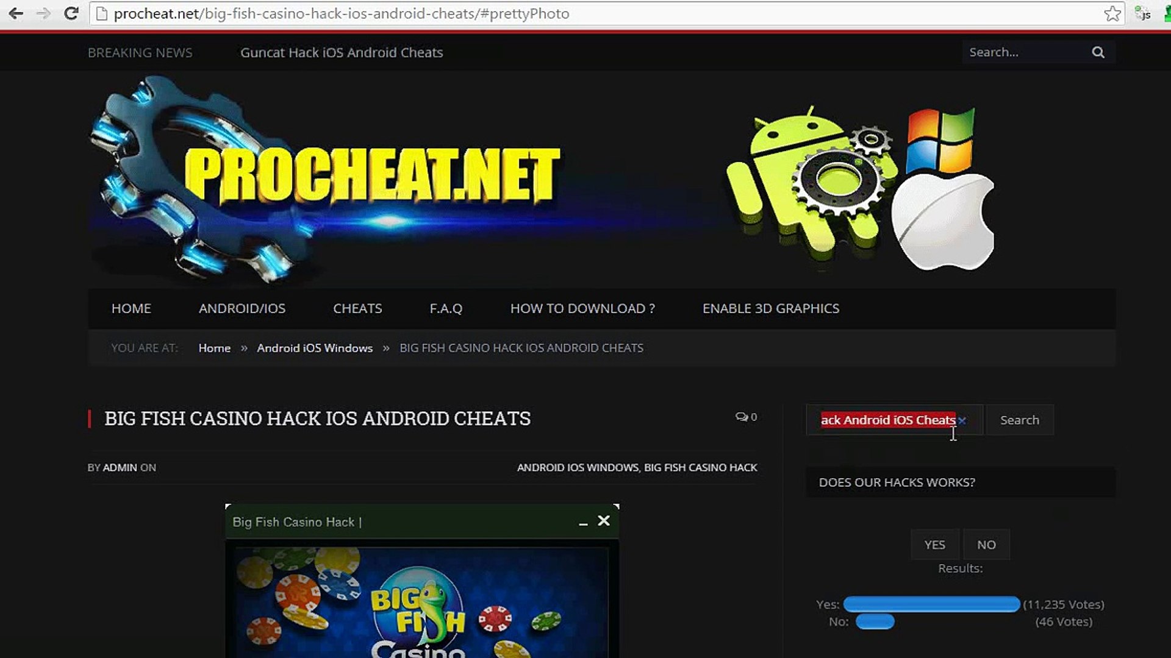Open the comments bubble icon

pyautogui.click(x=742, y=417)
